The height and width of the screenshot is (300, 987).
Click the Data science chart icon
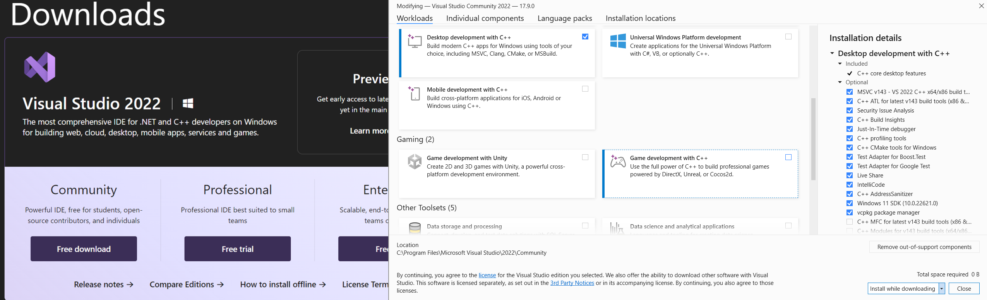(x=617, y=228)
